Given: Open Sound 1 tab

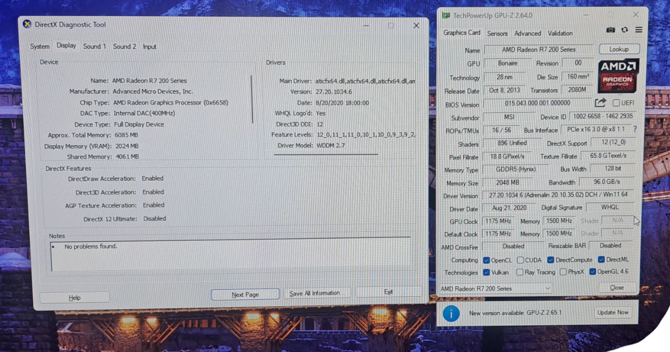Looking at the screenshot, I should [x=95, y=46].
